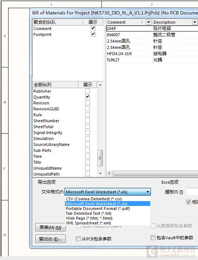The height and width of the screenshot is (260, 198).
Task: Enable the Time column checkbox
Action: tap(87, 156)
